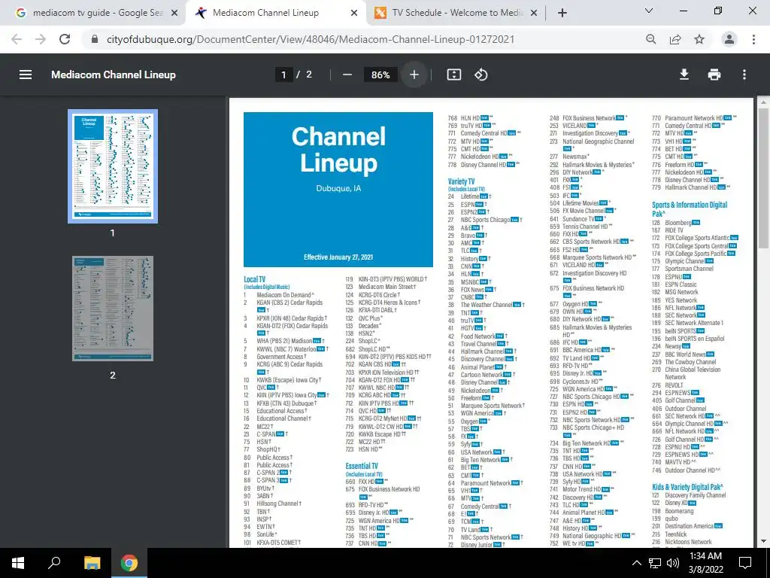Open the notification center icon
The width and height of the screenshot is (770, 578).
(x=745, y=563)
